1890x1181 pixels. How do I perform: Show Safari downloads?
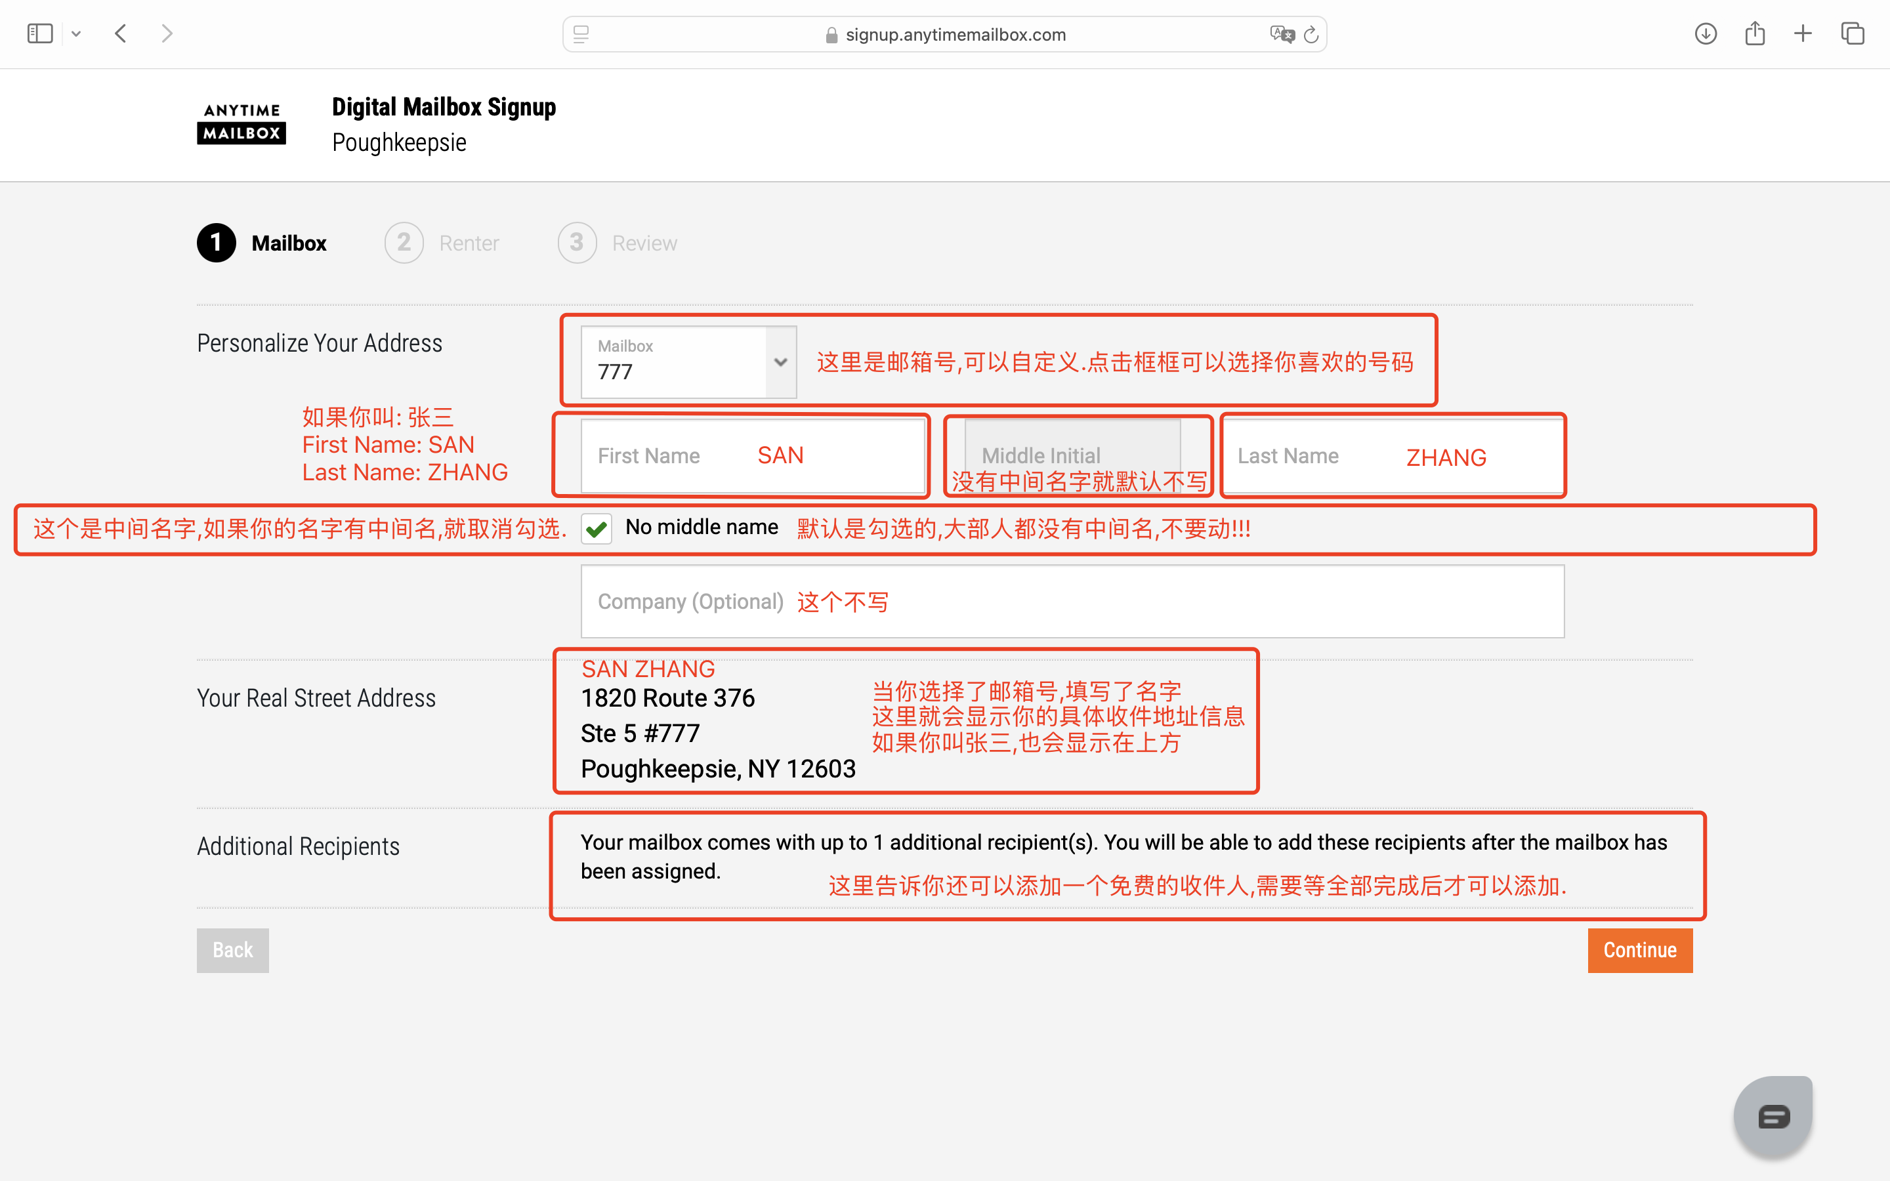tap(1706, 33)
